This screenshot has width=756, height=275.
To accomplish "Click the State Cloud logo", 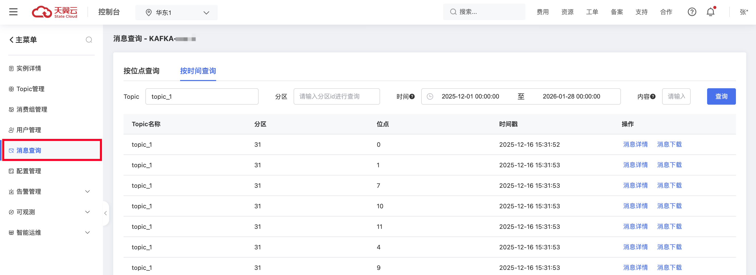I will 55,12.
